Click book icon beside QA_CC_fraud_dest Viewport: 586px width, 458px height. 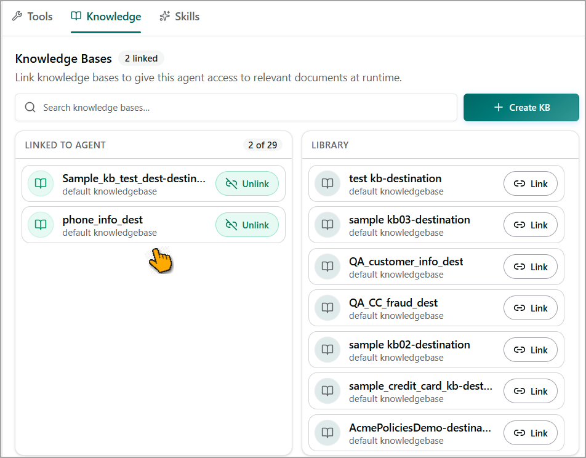327,308
